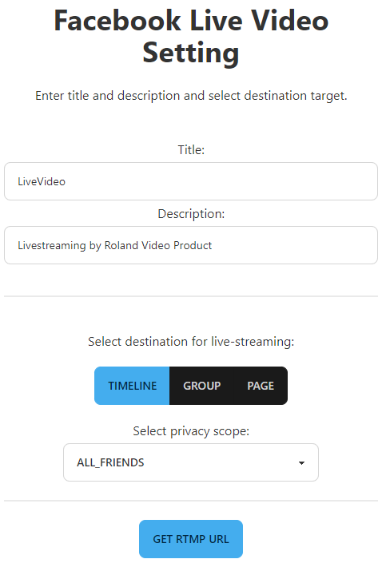Click the ALL_FRIENDS value in the privacy selector
The height and width of the screenshot is (563, 382).
(x=110, y=462)
